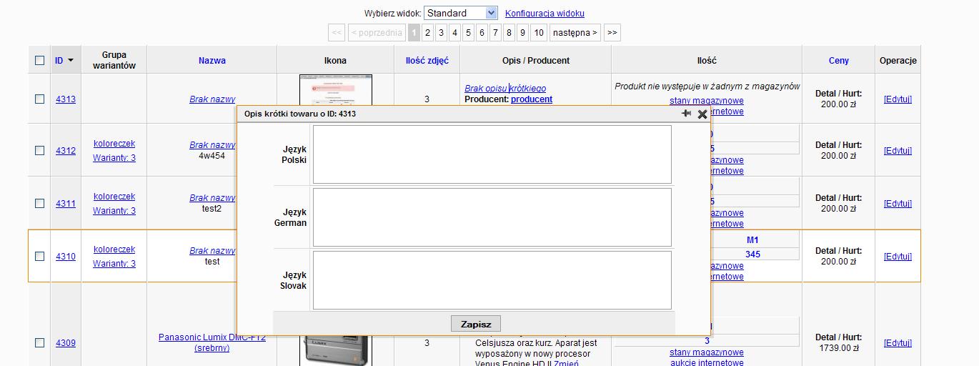Close the short description popup

(702, 114)
